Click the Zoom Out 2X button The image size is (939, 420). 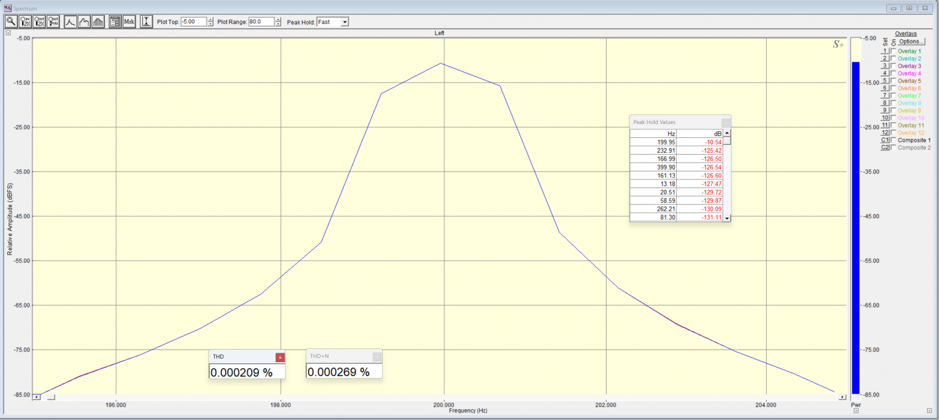pos(40,22)
